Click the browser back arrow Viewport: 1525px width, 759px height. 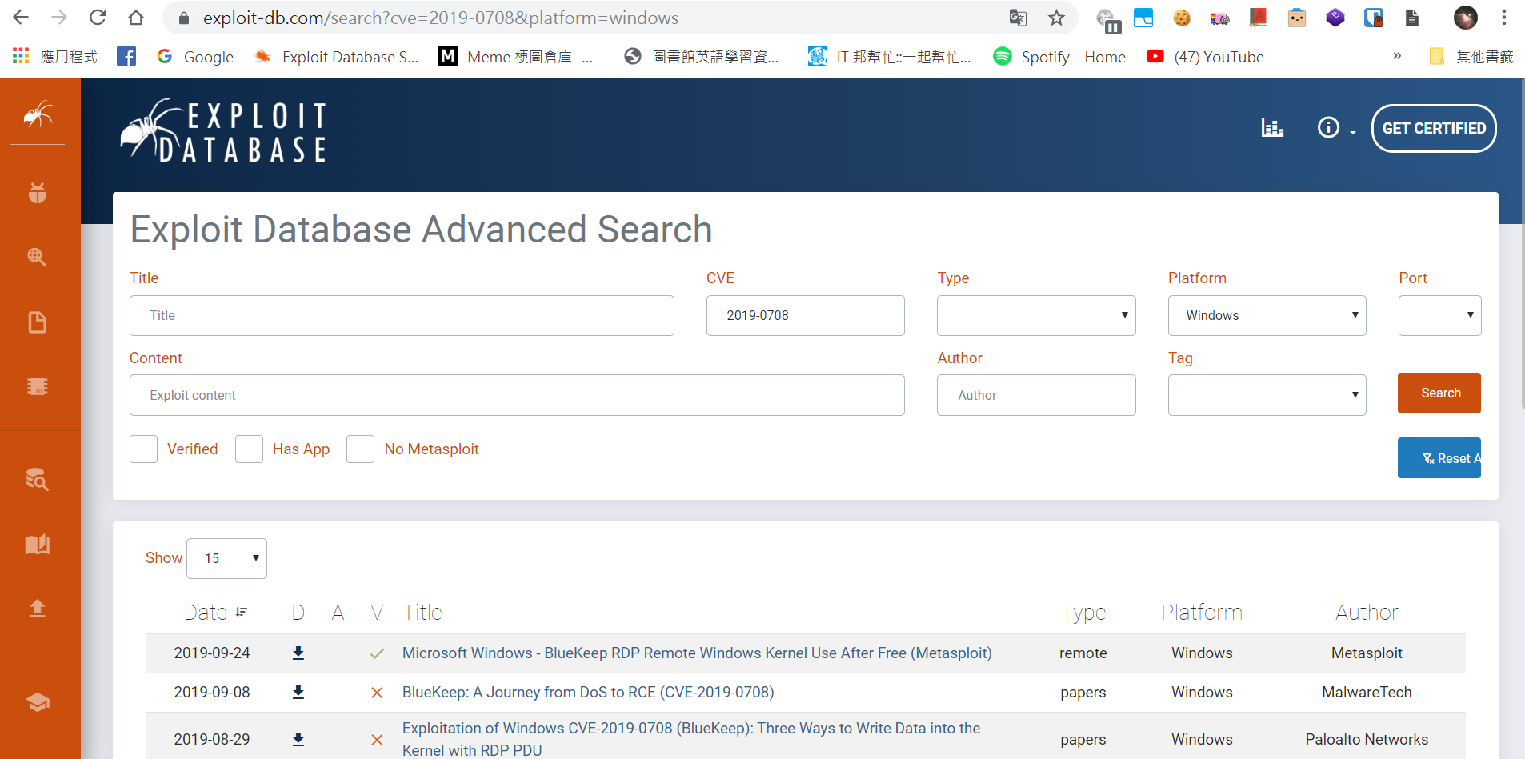point(21,18)
